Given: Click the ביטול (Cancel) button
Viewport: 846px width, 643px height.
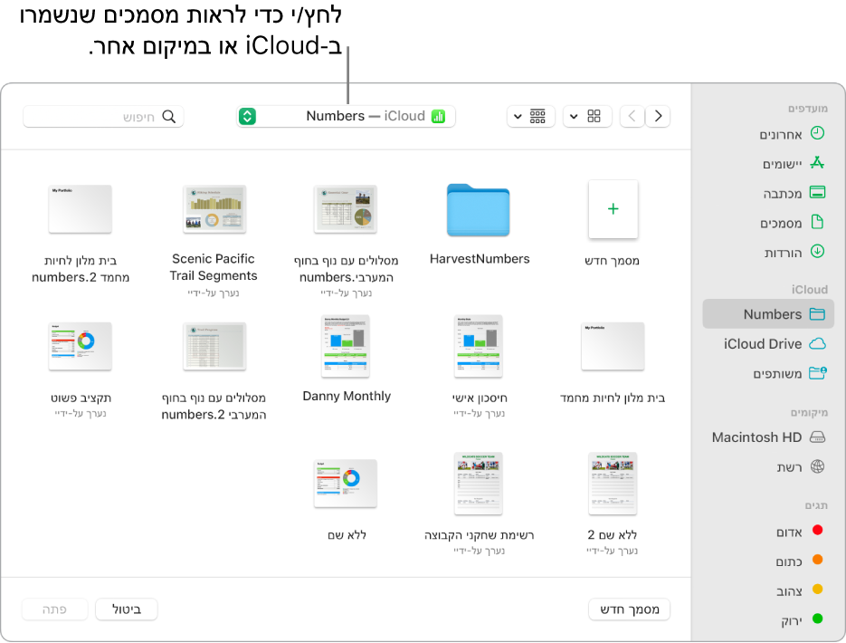Looking at the screenshot, I should (x=127, y=609).
